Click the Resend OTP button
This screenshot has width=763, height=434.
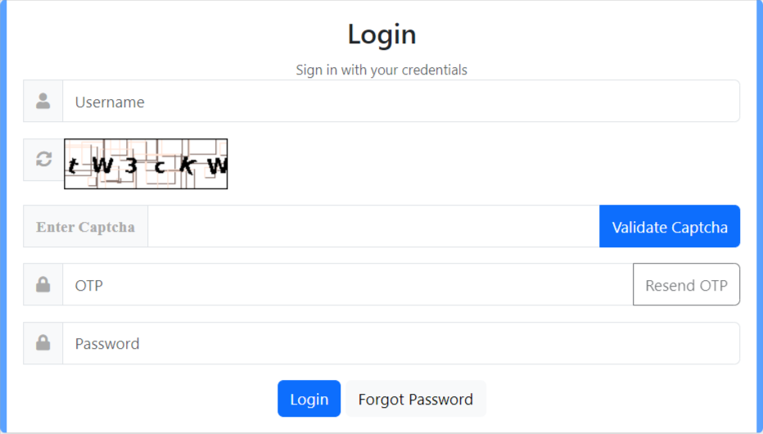[x=686, y=285]
